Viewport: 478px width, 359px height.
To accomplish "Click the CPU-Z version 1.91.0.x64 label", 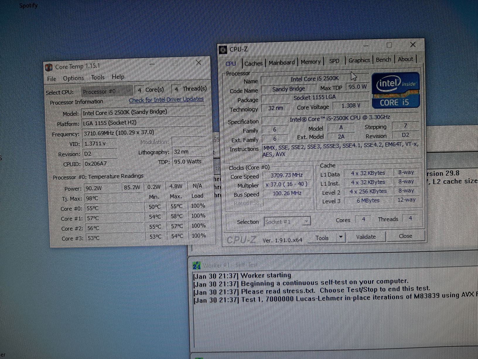I will (x=282, y=240).
